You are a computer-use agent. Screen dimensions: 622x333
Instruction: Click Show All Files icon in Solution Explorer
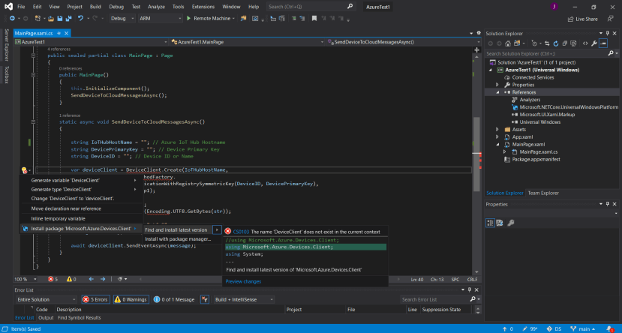tap(573, 43)
